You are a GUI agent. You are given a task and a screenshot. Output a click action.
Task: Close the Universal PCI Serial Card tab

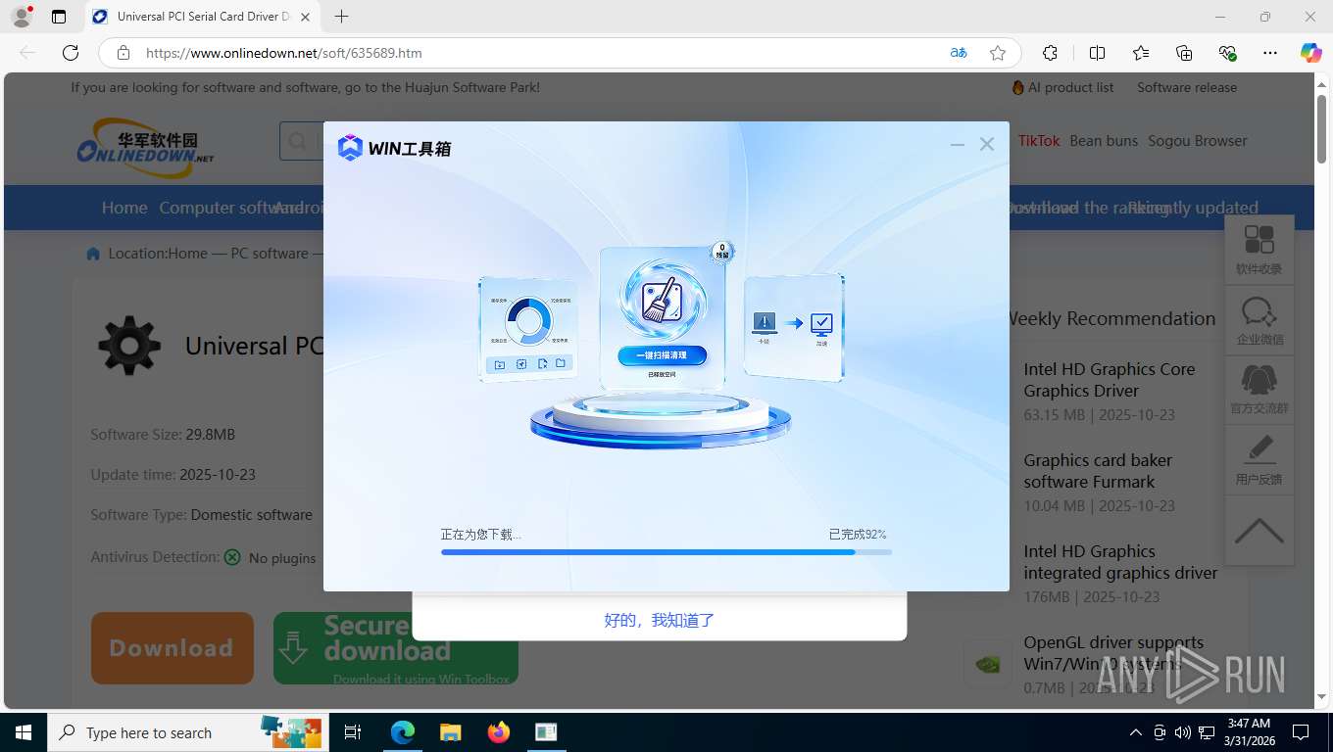306,17
